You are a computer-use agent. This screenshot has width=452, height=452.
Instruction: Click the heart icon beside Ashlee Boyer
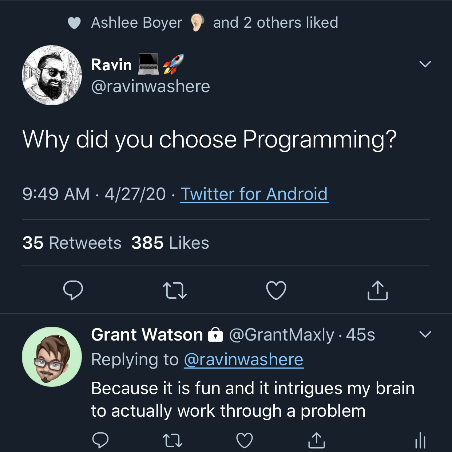click(74, 23)
